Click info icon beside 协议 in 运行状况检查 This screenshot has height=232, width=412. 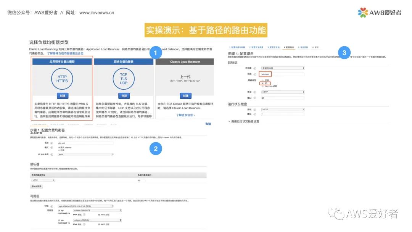click(254, 110)
